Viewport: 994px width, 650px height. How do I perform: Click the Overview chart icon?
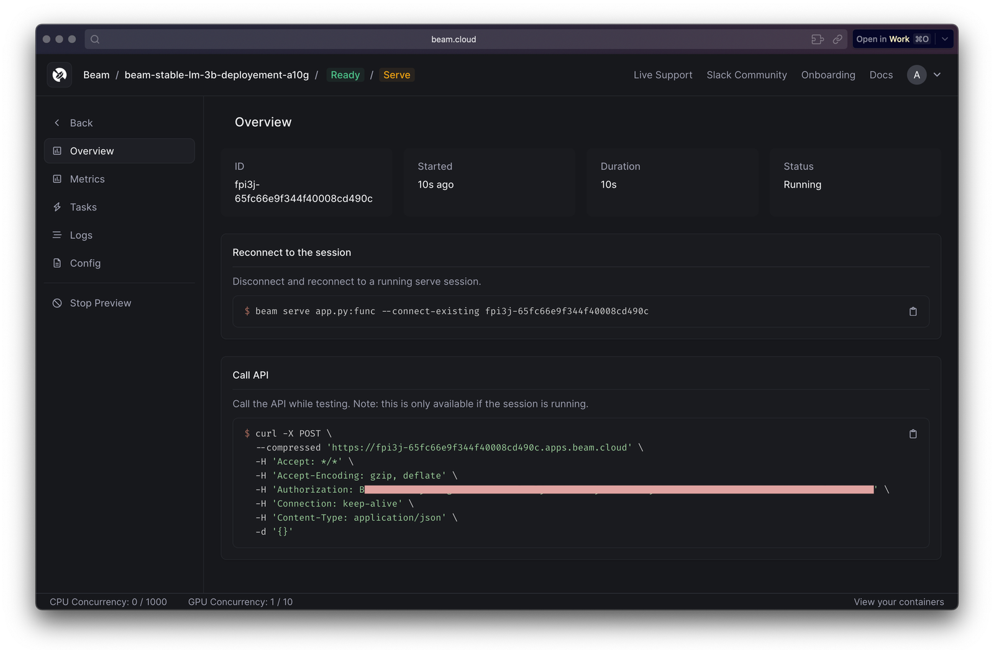[x=57, y=150]
